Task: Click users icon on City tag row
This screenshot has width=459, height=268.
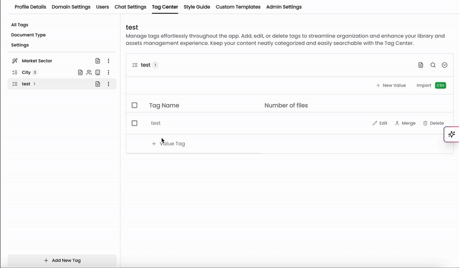Action: click(x=89, y=73)
